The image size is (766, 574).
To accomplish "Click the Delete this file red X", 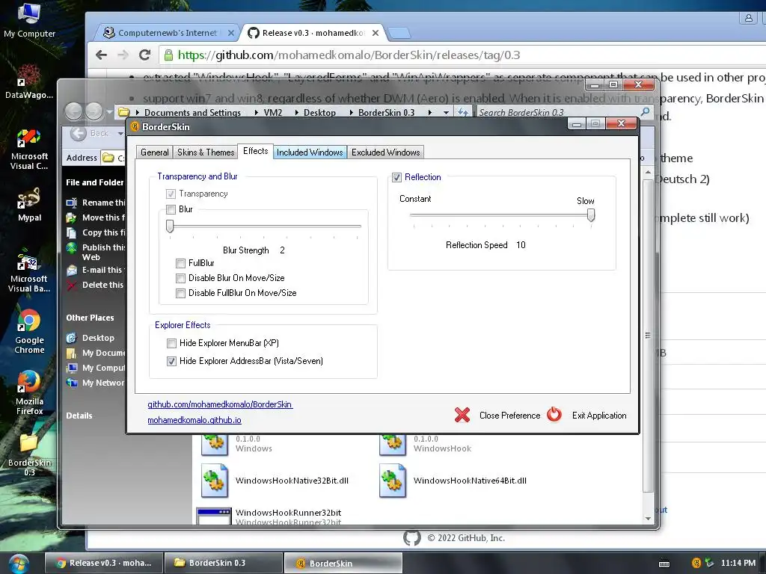I will tap(71, 285).
